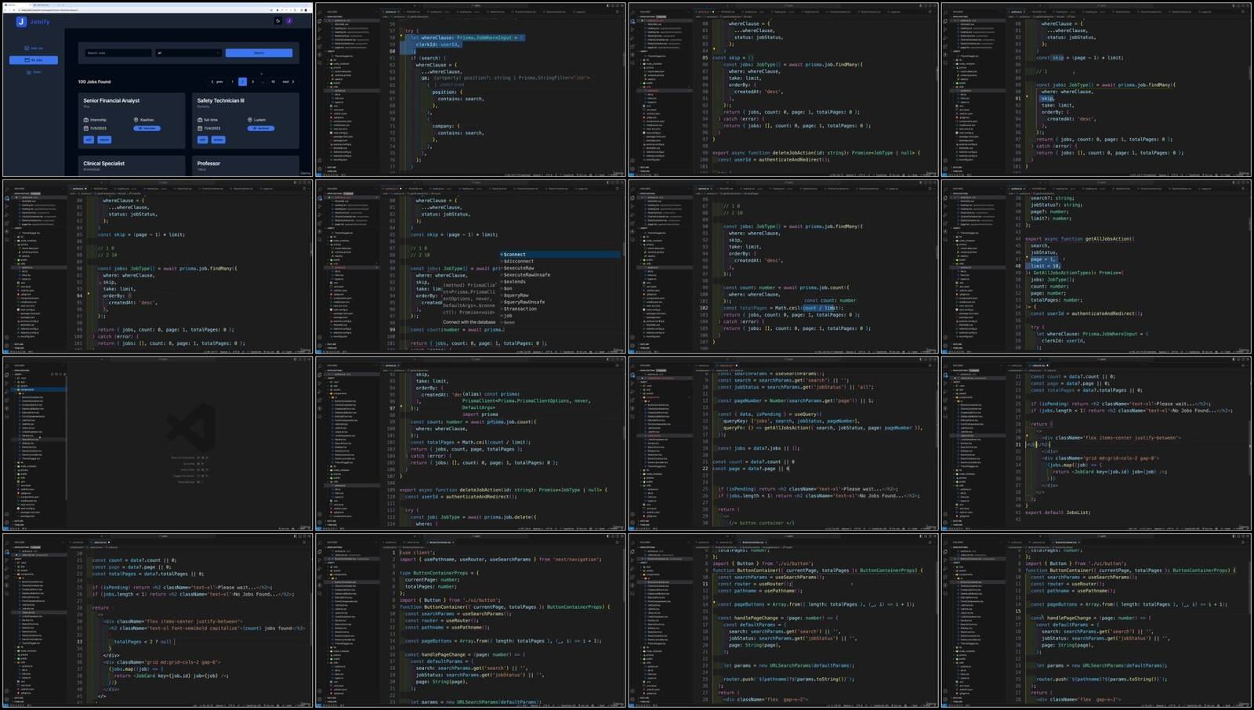Click the Professor card title
The image size is (1254, 710).
pos(208,163)
